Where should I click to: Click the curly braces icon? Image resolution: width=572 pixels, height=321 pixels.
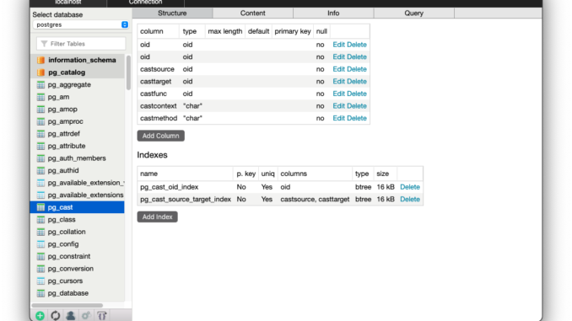click(x=102, y=316)
